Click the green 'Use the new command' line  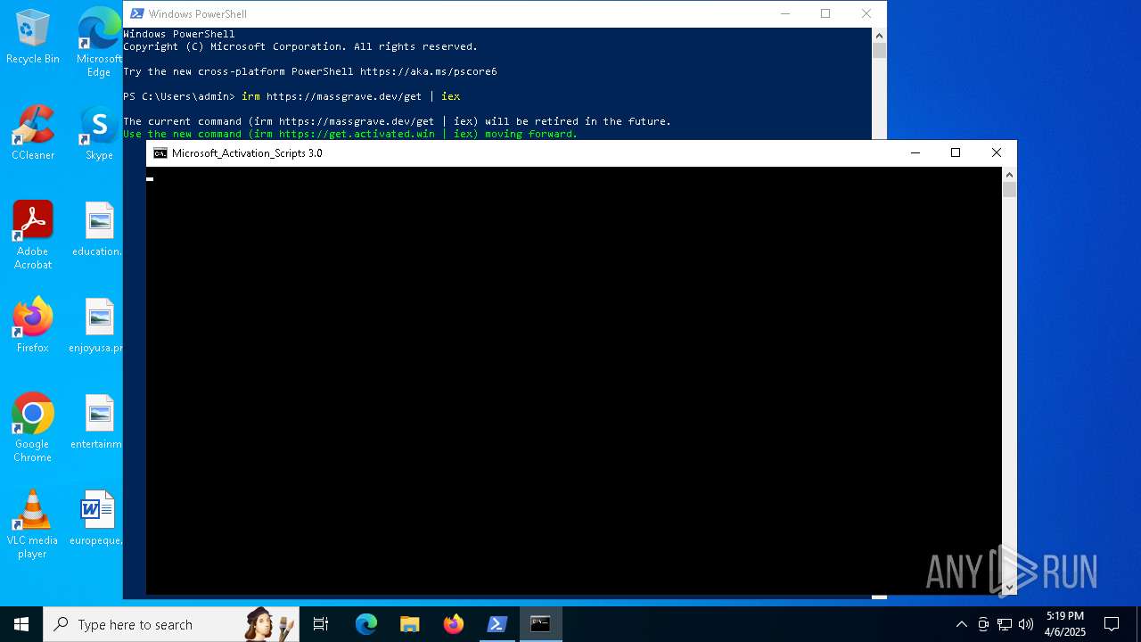(x=350, y=135)
